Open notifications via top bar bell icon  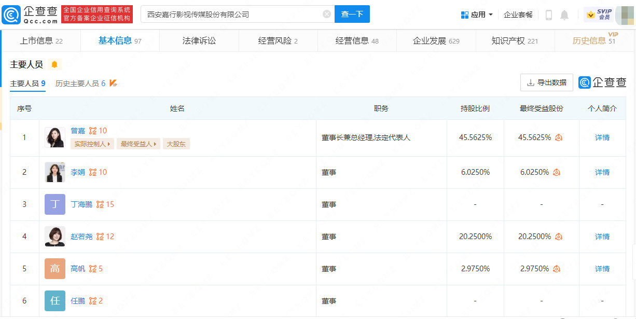pos(565,15)
